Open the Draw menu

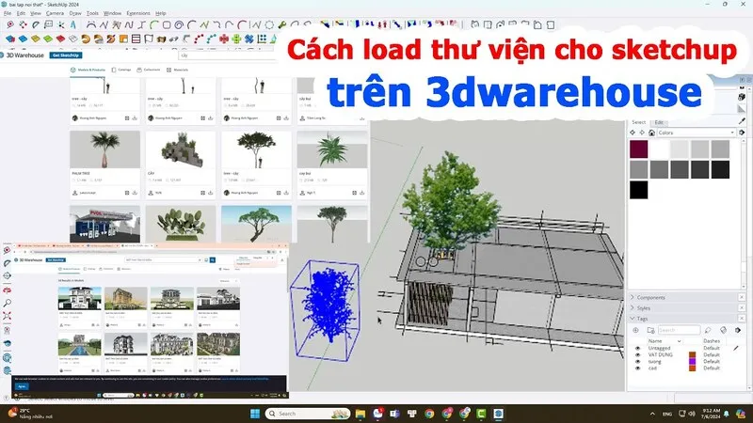(75, 13)
